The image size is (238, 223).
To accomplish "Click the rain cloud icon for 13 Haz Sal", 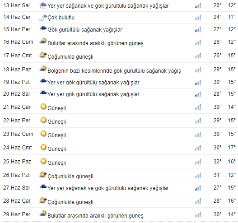I will pos(42,5).
